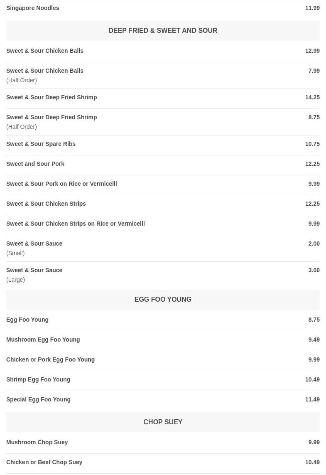Viewport: 326px width, 475px height.
Task: Click Sweet & Sour Pork on Rice or Vermicelli
Action: (61, 184)
